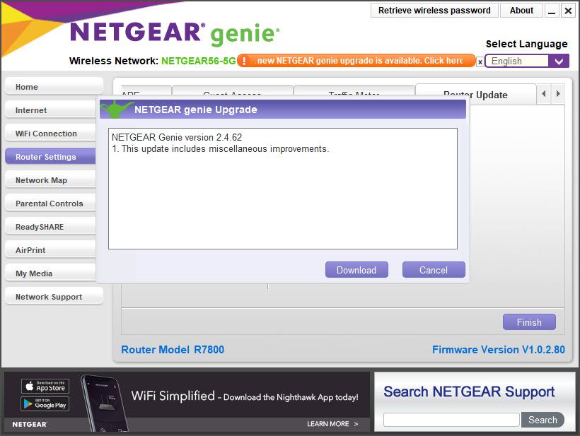Screen dimensions: 580x436
Task: Open the Network Map section
Action: 50,180
